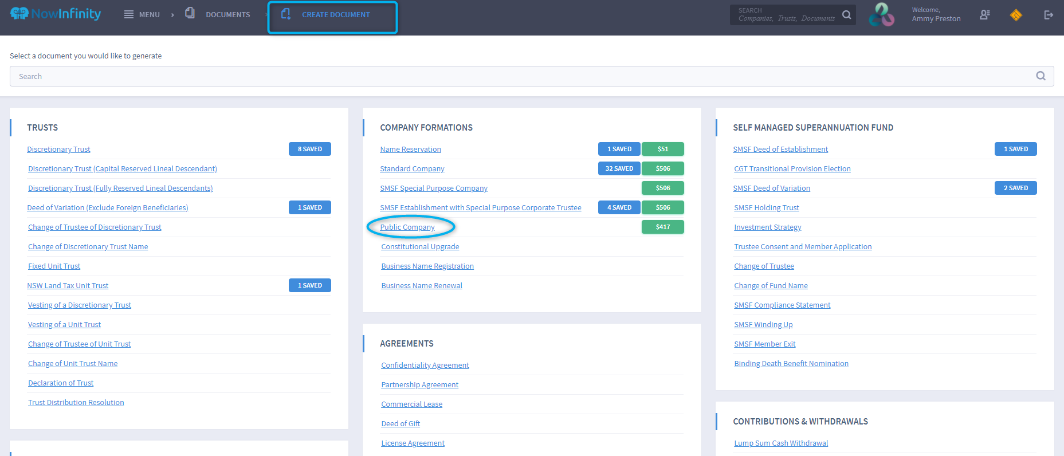The image size is (1064, 456).
Task: Open the SMSF Member Exit link
Action: coord(765,344)
